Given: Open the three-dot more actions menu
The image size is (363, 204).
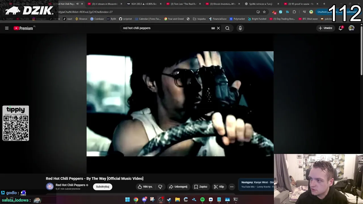Looking at the screenshot, I should tap(232, 187).
